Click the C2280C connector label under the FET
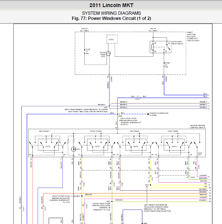 111,79
